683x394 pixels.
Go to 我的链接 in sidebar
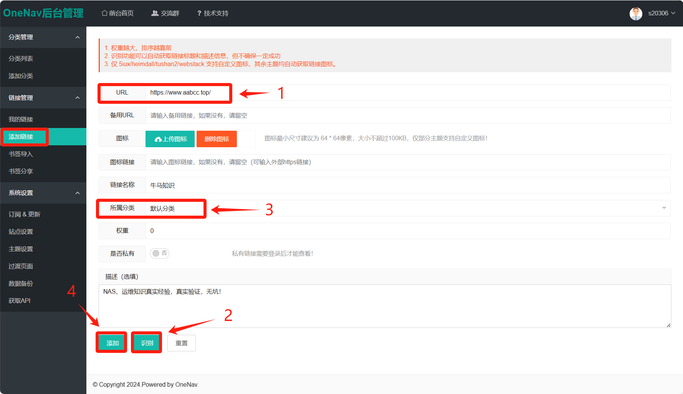pos(21,119)
